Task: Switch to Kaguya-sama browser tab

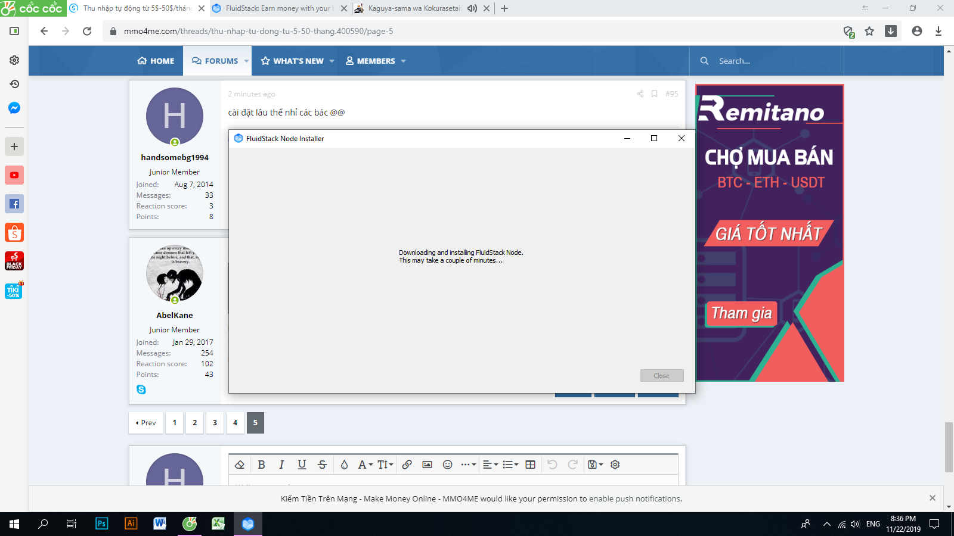Action: tap(414, 8)
